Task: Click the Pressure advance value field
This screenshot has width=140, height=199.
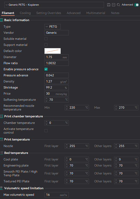Action: click(57, 75)
